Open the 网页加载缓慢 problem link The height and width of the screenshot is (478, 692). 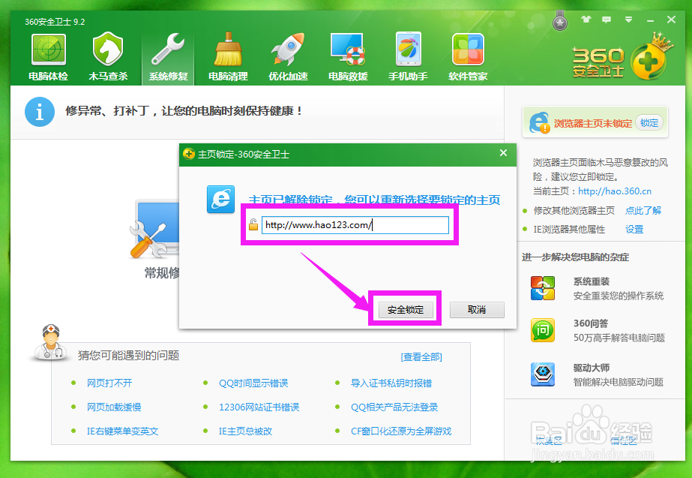(x=114, y=407)
